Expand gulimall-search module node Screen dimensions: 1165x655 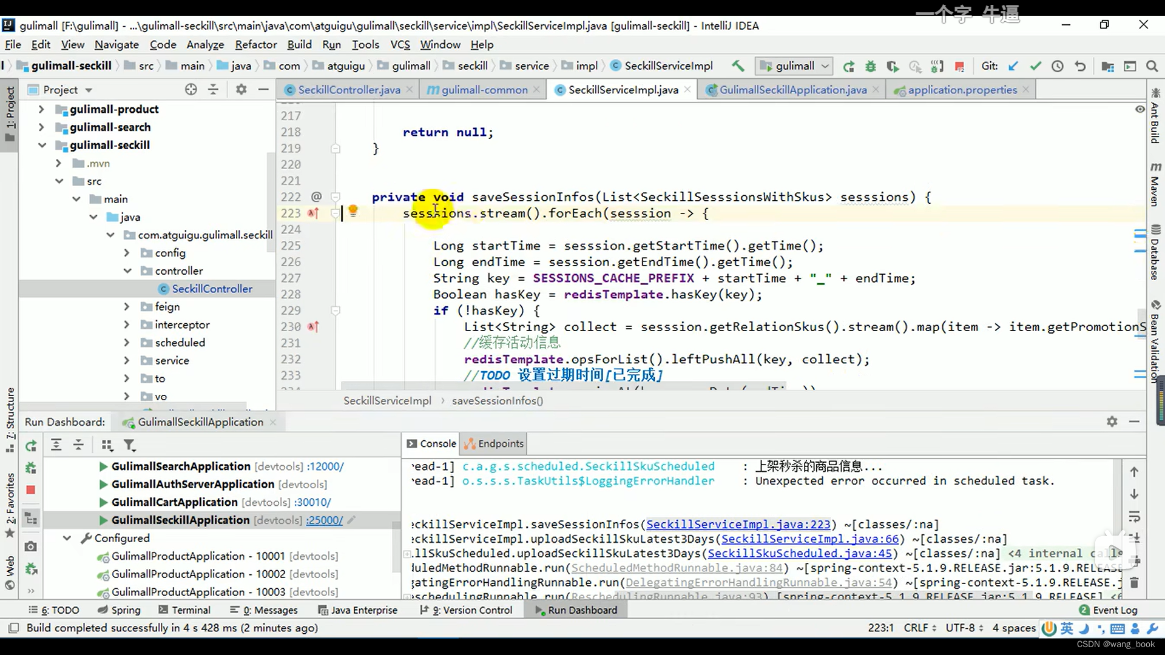point(41,127)
